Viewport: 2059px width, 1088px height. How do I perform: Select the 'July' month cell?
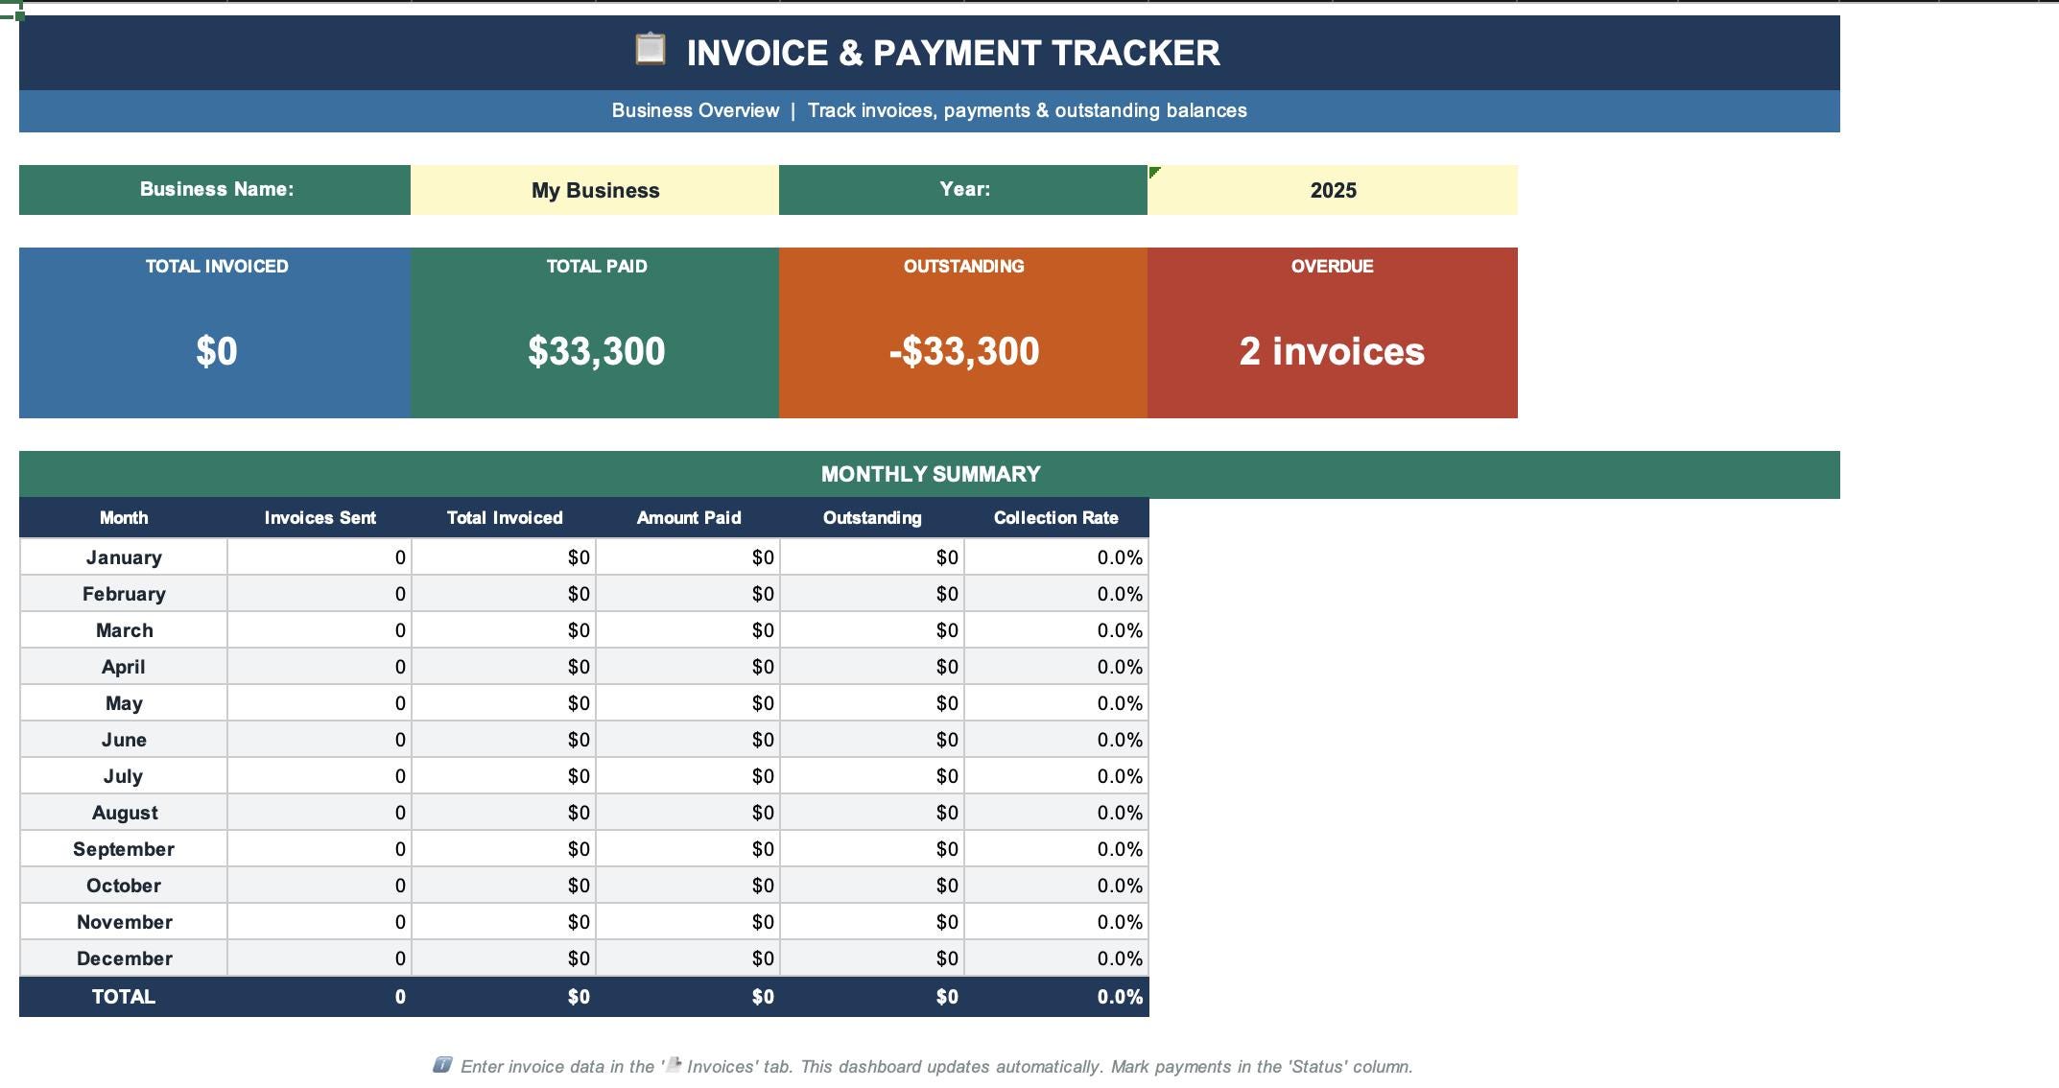click(124, 776)
